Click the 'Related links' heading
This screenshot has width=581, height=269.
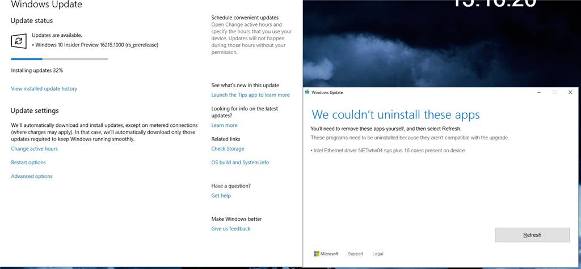tap(226, 139)
